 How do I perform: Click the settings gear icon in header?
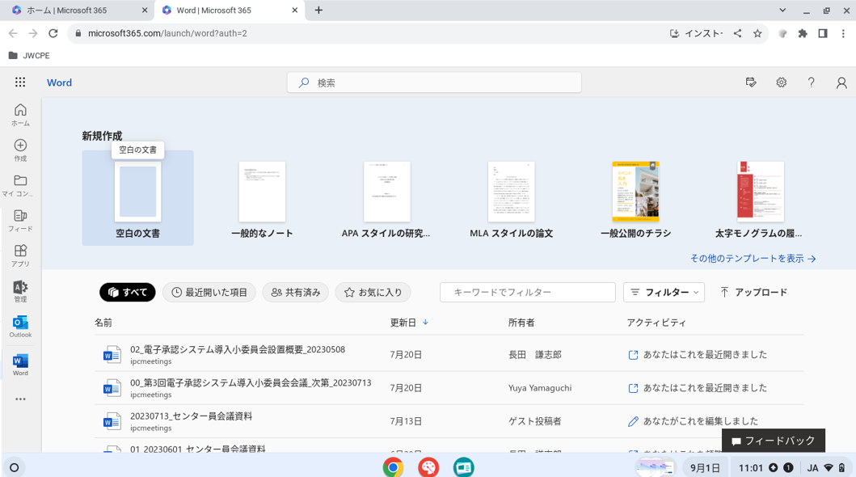[781, 82]
